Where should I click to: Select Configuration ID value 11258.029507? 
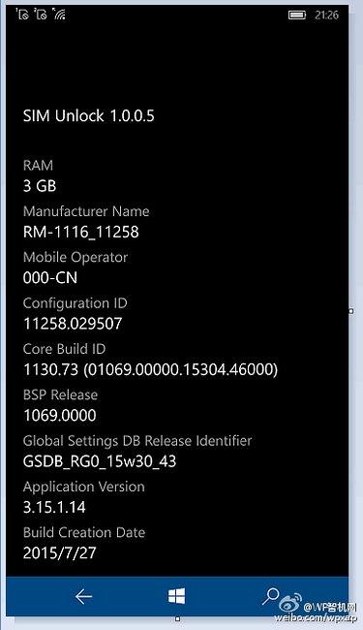click(73, 324)
